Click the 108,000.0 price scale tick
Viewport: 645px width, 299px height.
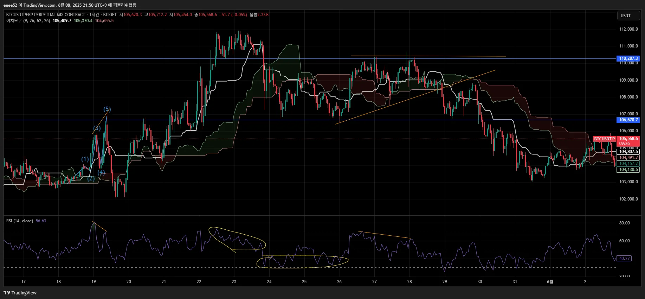point(628,97)
